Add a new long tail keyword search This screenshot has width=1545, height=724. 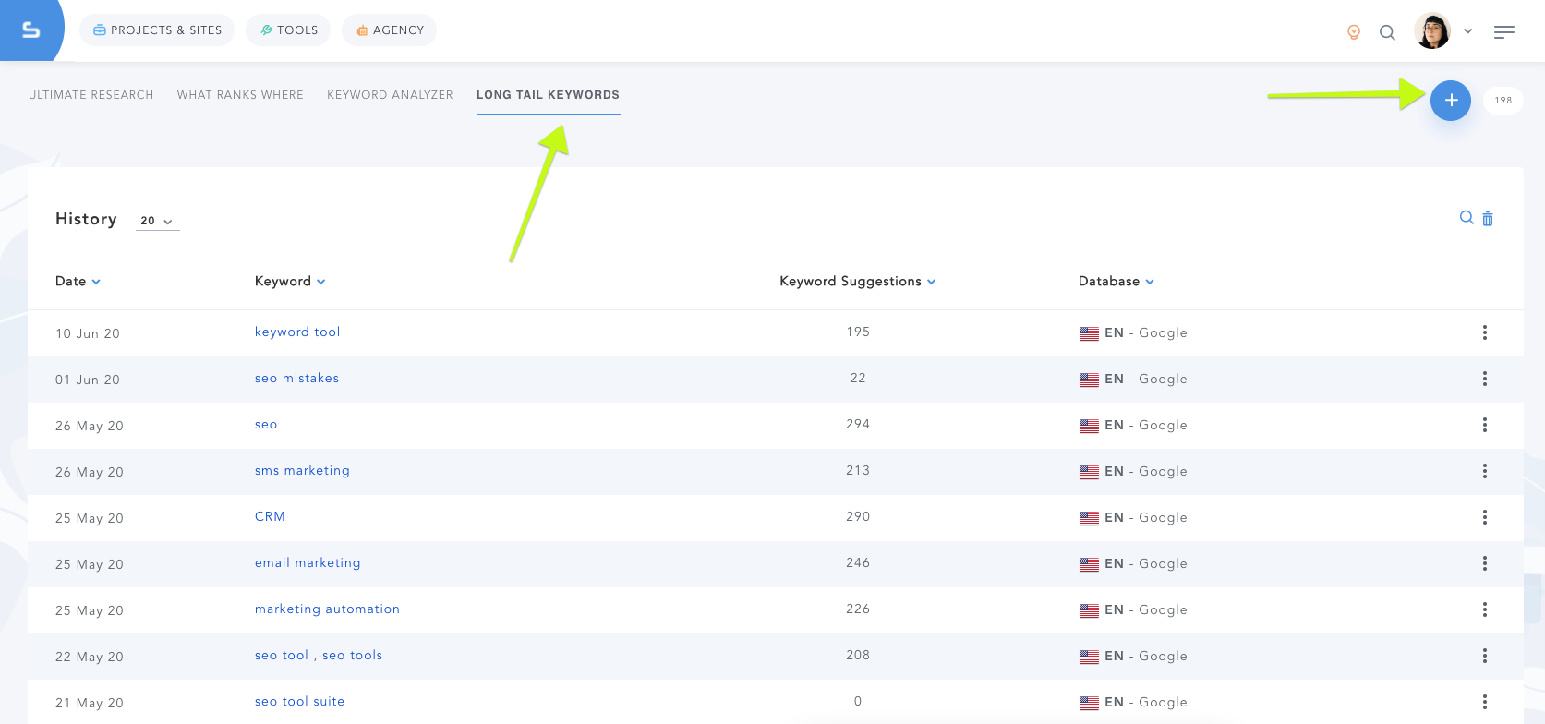pyautogui.click(x=1451, y=100)
